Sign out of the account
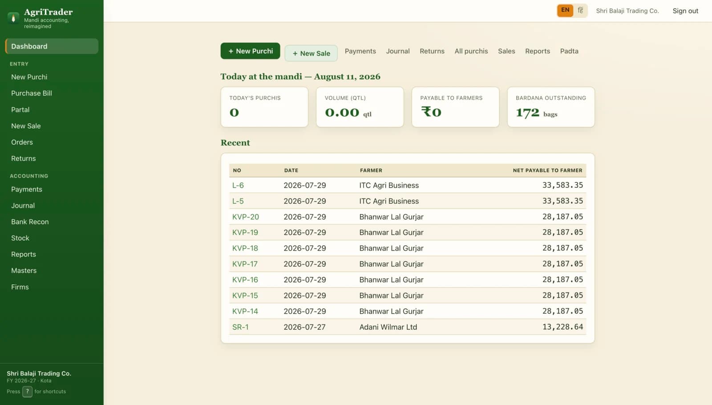This screenshot has width=712, height=405. [685, 11]
